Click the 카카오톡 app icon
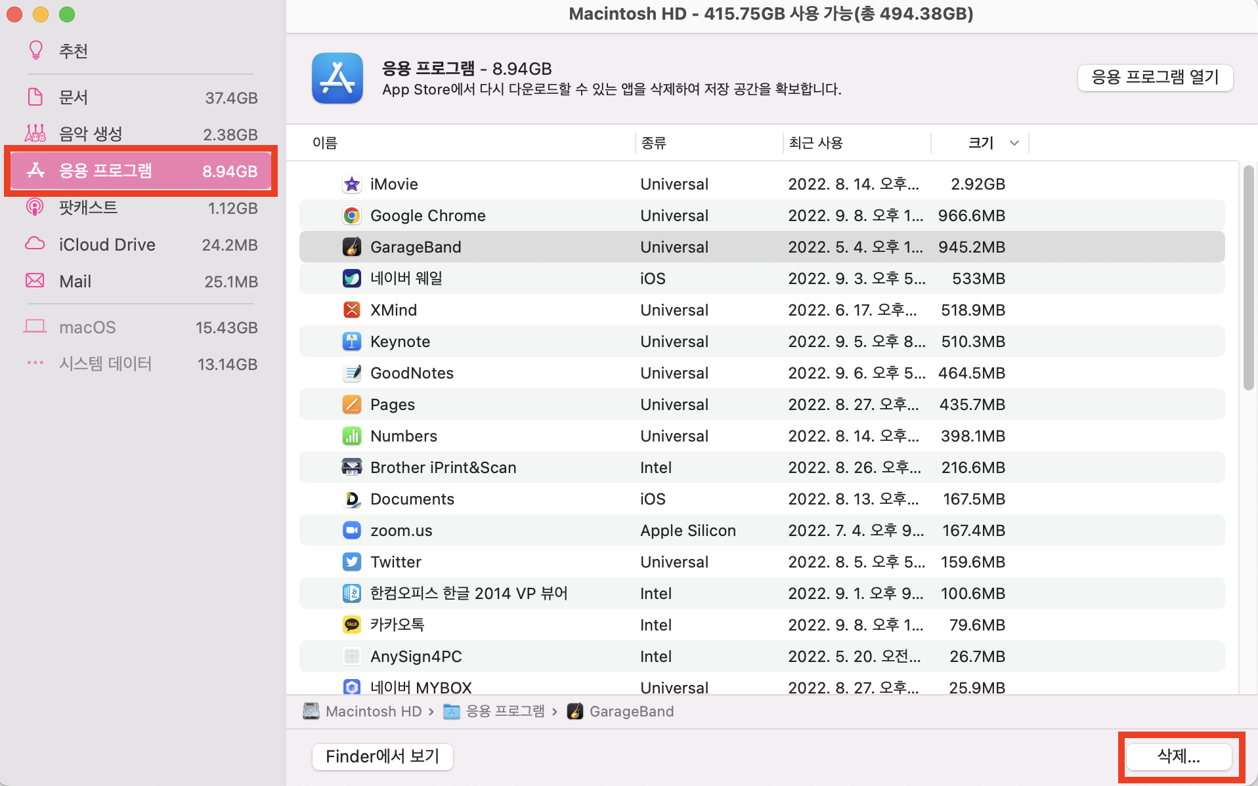 (x=352, y=625)
